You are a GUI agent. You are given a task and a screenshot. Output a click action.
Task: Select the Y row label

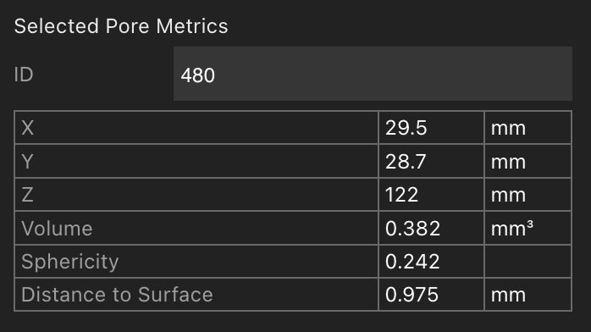(196, 161)
